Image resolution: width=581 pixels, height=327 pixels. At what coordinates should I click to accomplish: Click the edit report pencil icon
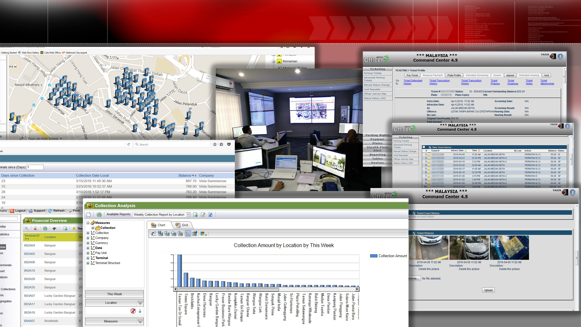coord(203,215)
